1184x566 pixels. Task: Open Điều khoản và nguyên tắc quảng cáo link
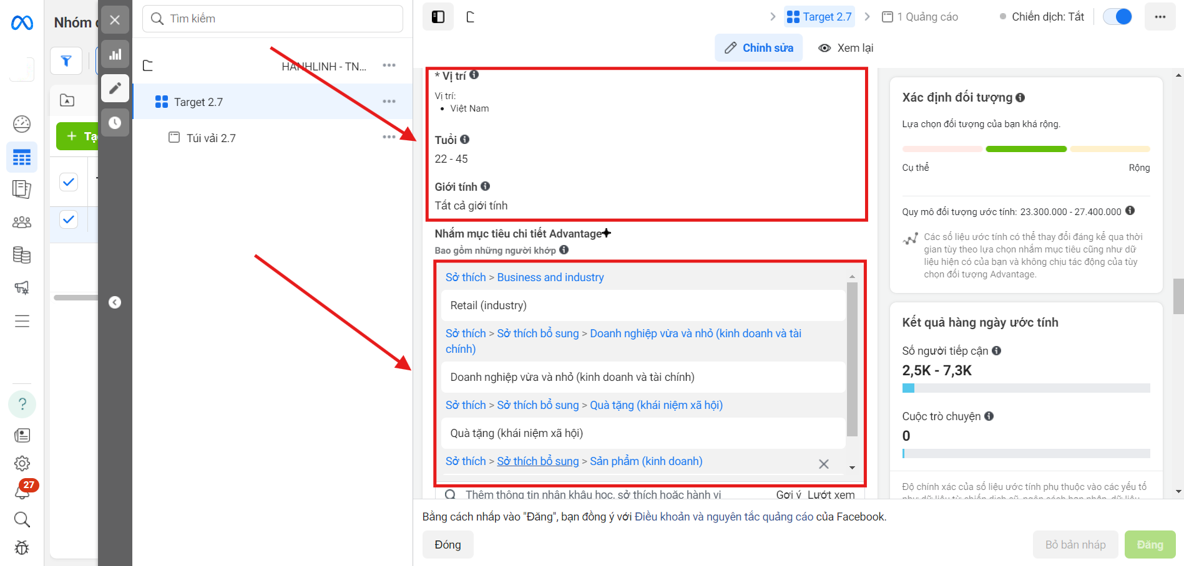(x=724, y=517)
